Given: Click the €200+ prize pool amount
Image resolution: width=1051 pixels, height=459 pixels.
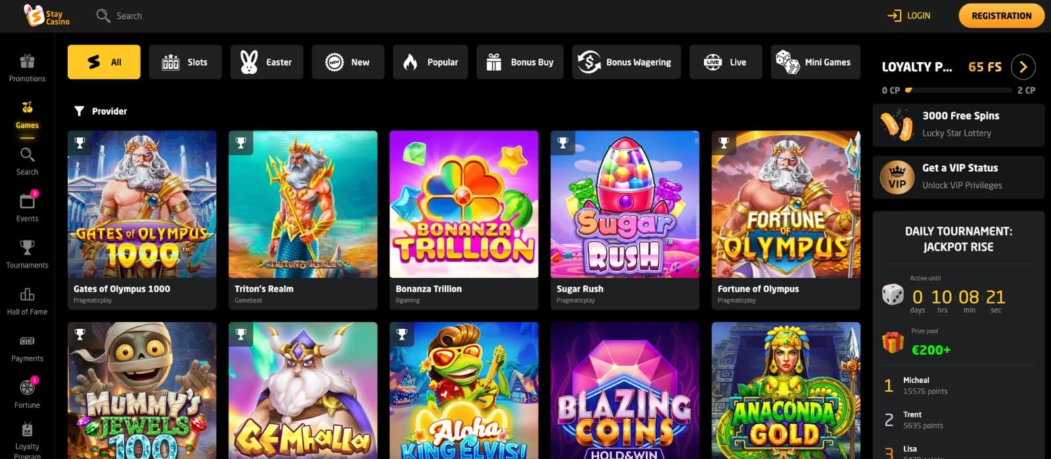Looking at the screenshot, I should (x=931, y=350).
